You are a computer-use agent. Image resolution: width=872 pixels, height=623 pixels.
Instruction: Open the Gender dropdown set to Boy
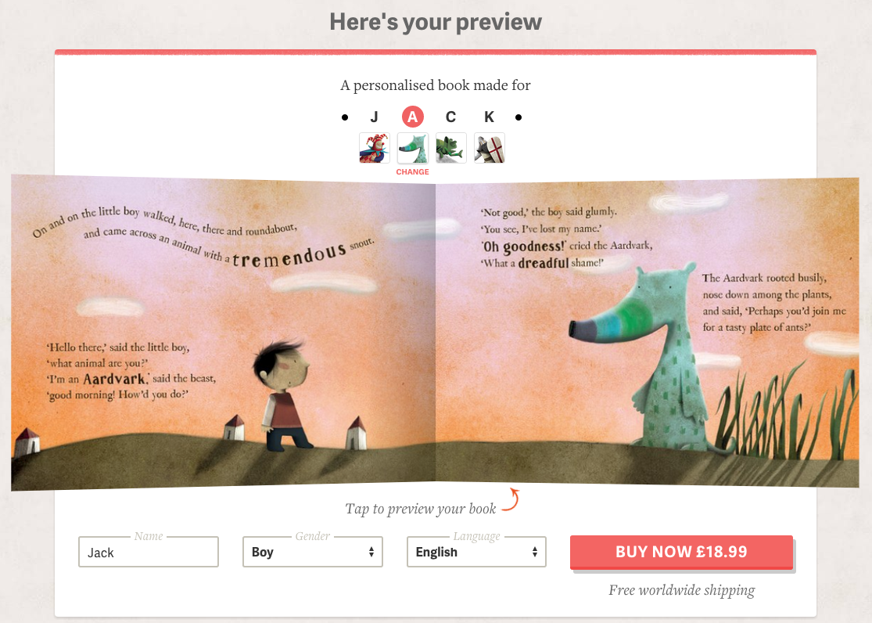[x=313, y=552]
